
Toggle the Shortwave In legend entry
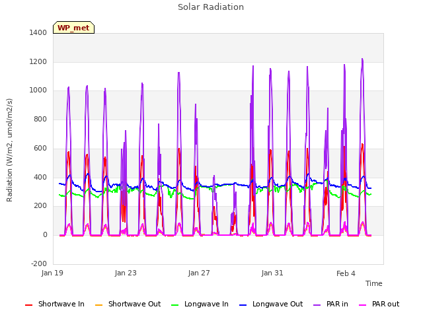55,304
